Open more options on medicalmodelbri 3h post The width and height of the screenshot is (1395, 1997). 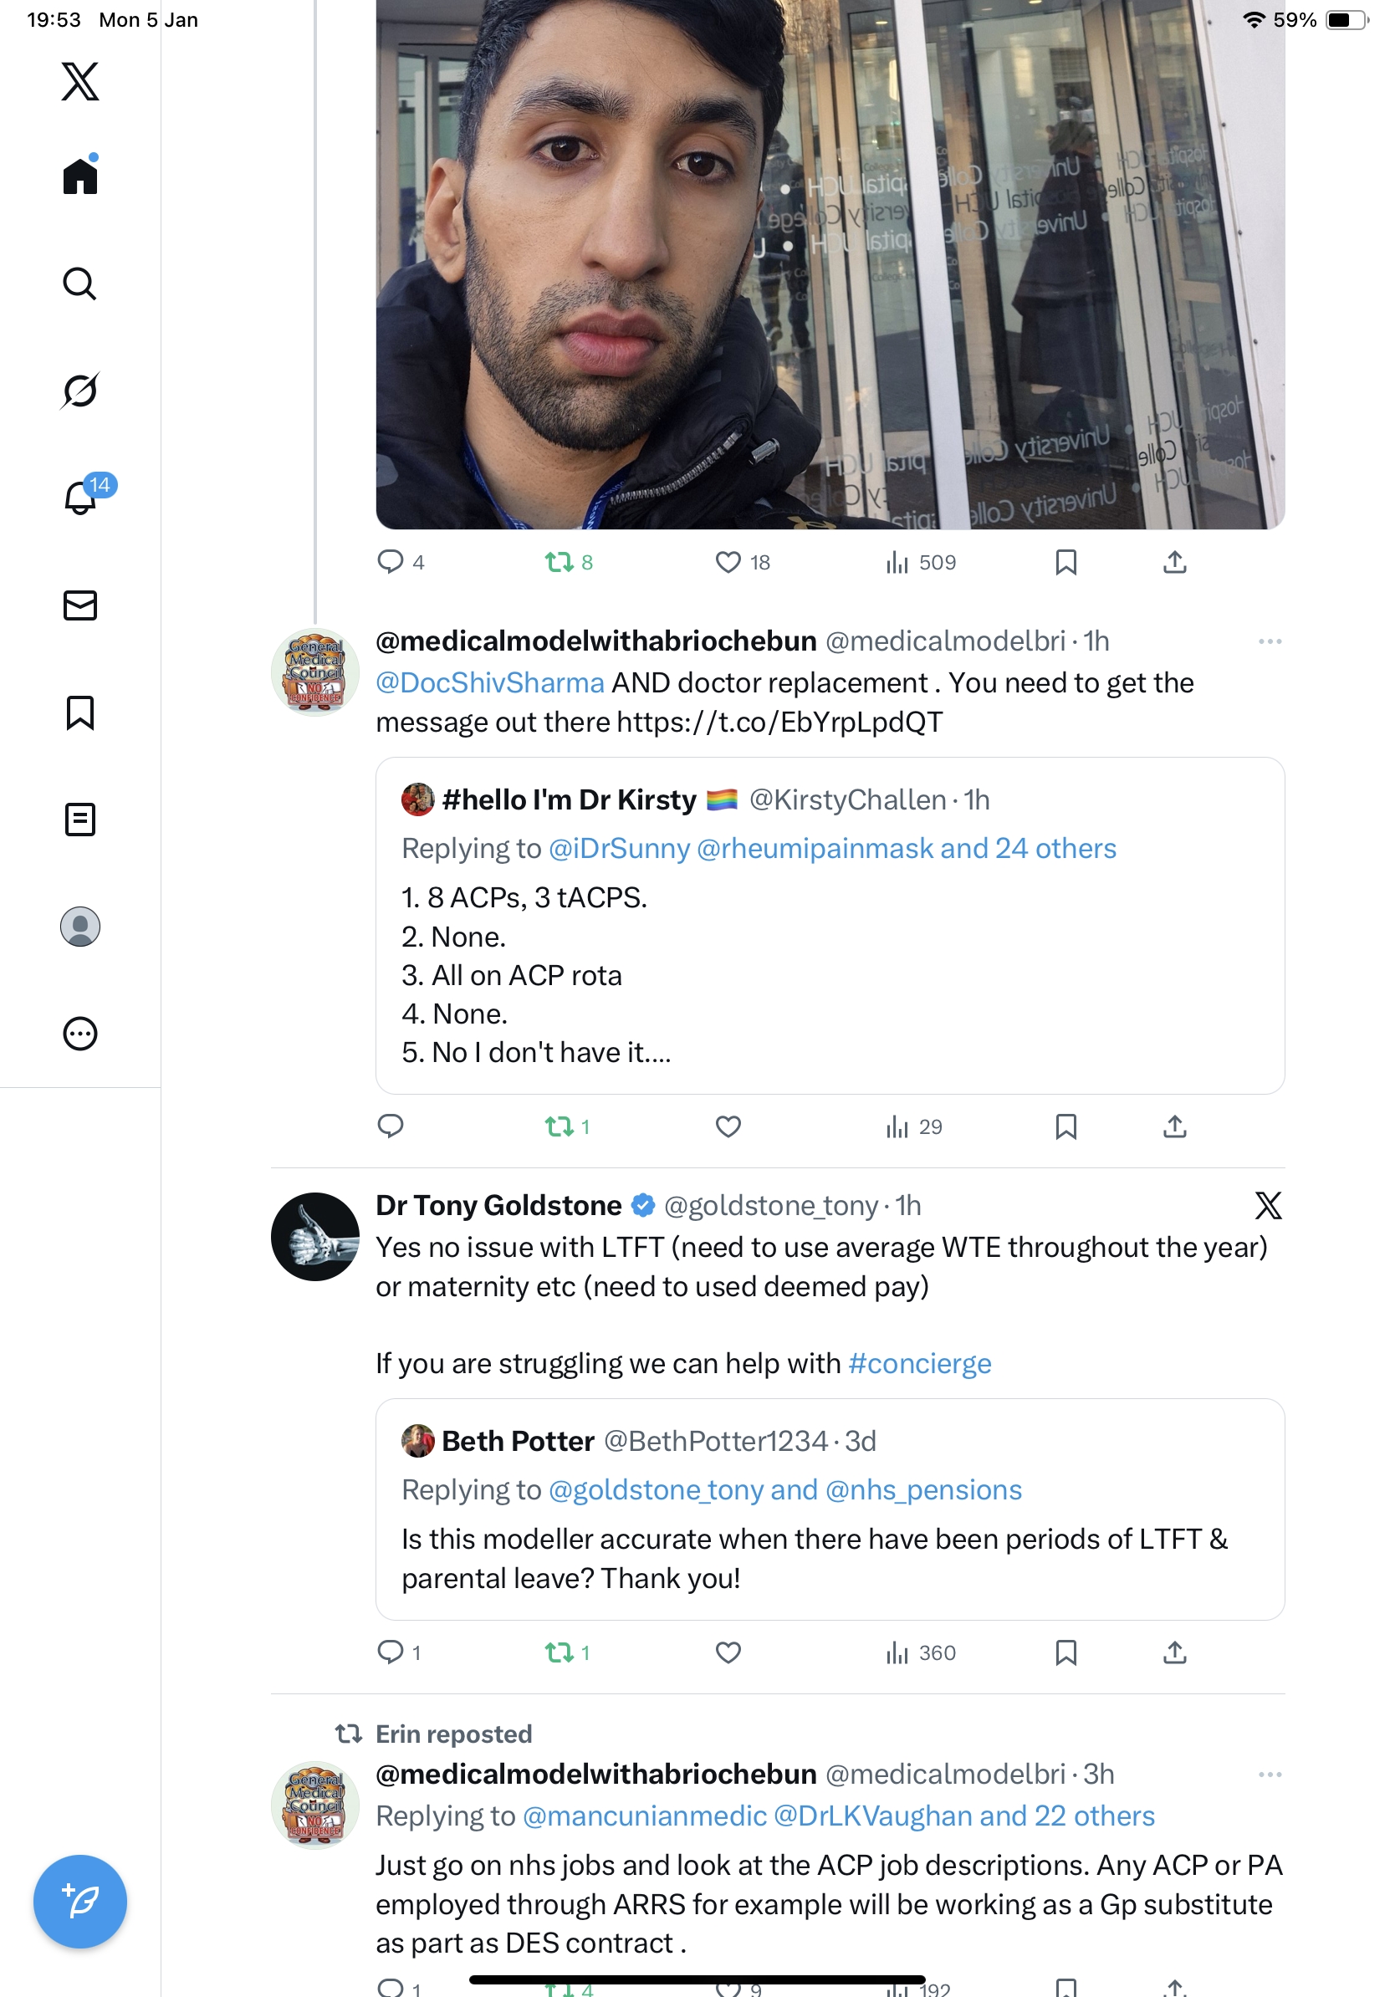(1269, 1775)
